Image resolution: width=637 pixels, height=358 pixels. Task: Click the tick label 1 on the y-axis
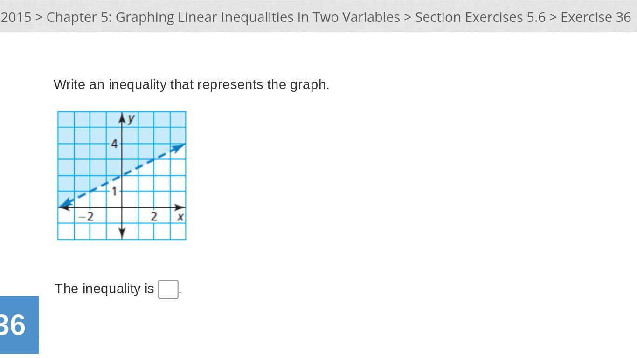coord(114,191)
